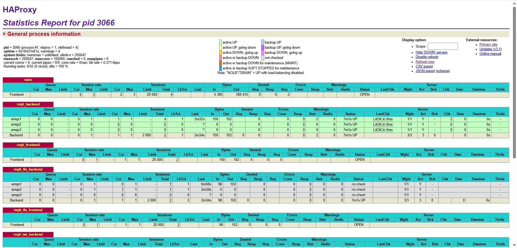Select the mqtt_backend section header

pos(28,104)
